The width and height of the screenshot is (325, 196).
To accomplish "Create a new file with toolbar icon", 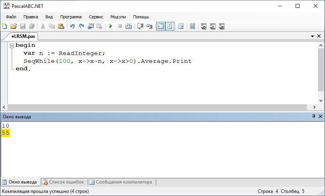I will 4,26.
